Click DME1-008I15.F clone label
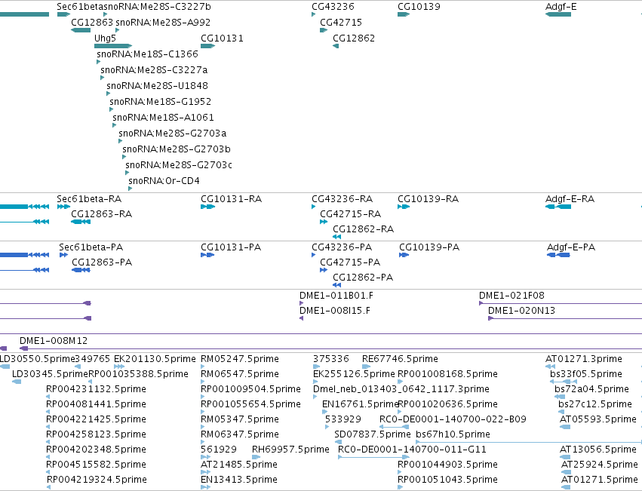This screenshot has width=642, height=491. pos(335,311)
